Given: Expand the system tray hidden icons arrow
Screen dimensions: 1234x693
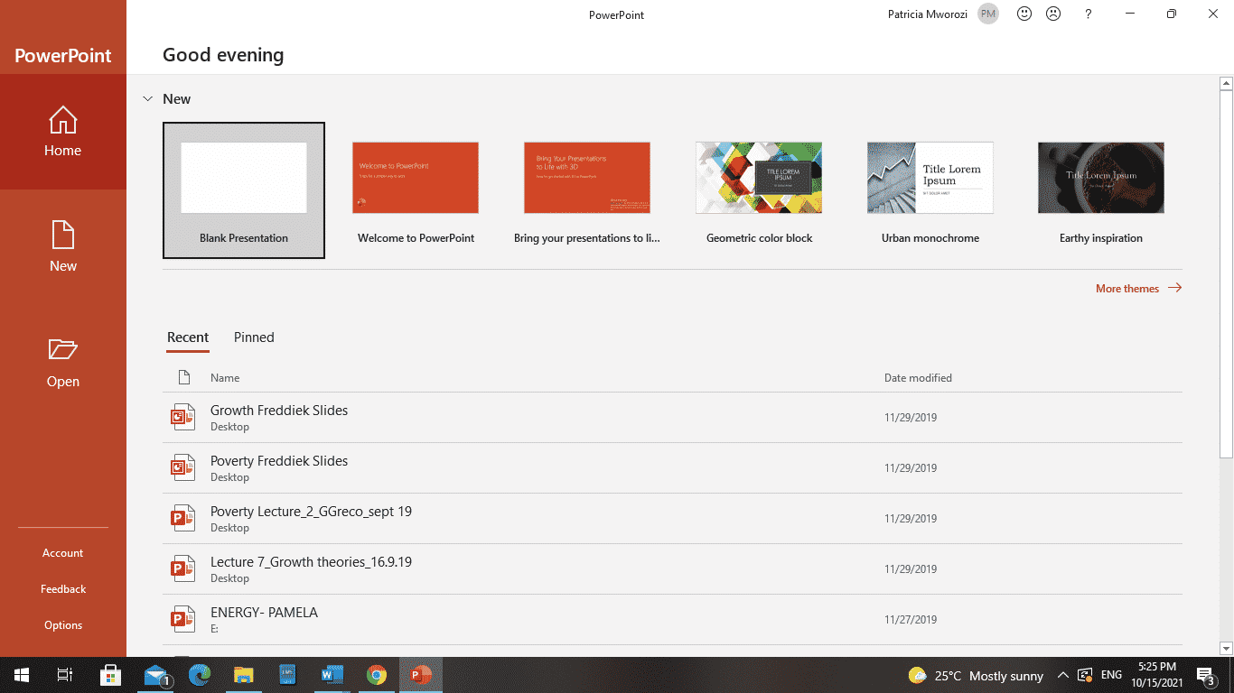Looking at the screenshot, I should coord(1062,675).
